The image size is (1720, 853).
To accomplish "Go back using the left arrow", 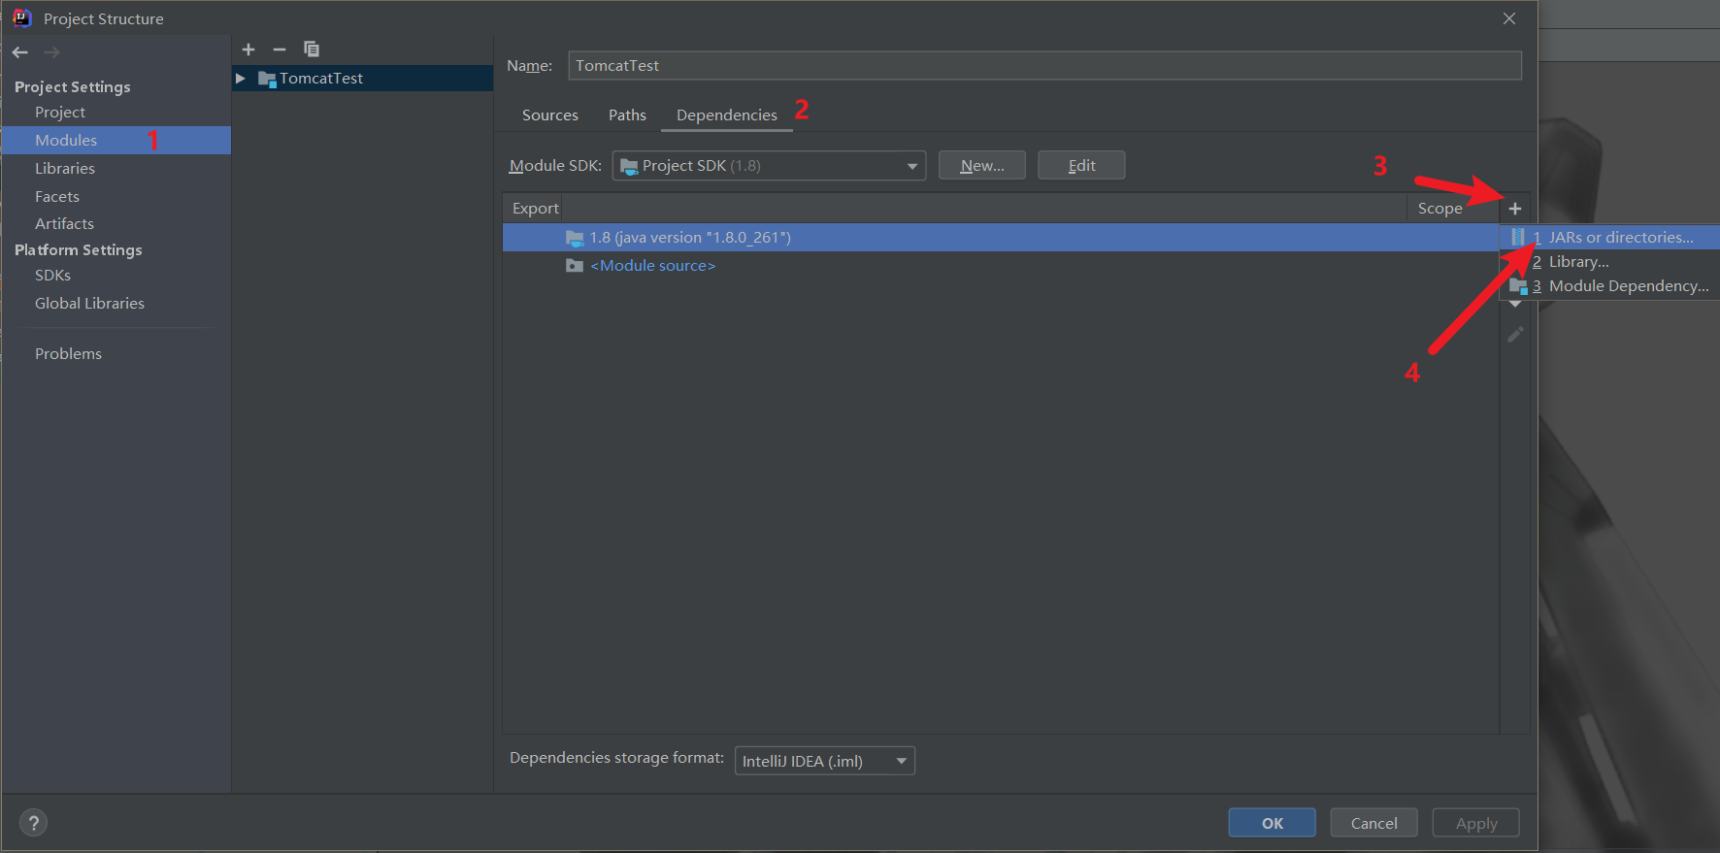I will coord(20,52).
